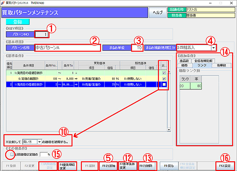Click the F12 設定 button
This screenshot has height=171, width=237.
(225, 166)
